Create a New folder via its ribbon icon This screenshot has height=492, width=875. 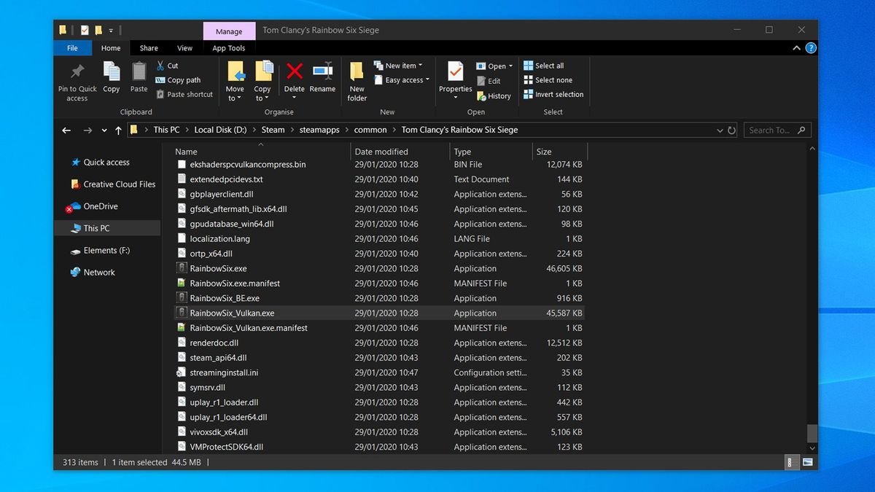(x=357, y=79)
